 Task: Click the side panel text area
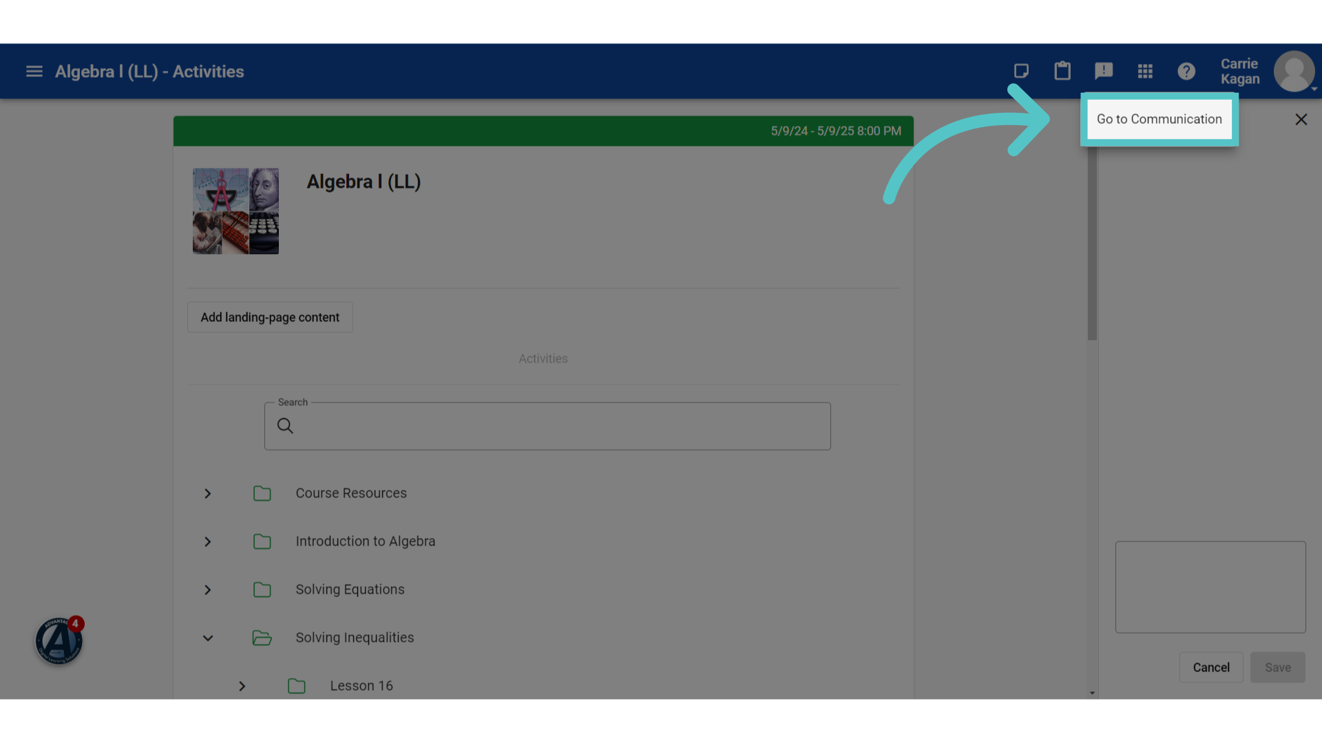click(x=1210, y=587)
